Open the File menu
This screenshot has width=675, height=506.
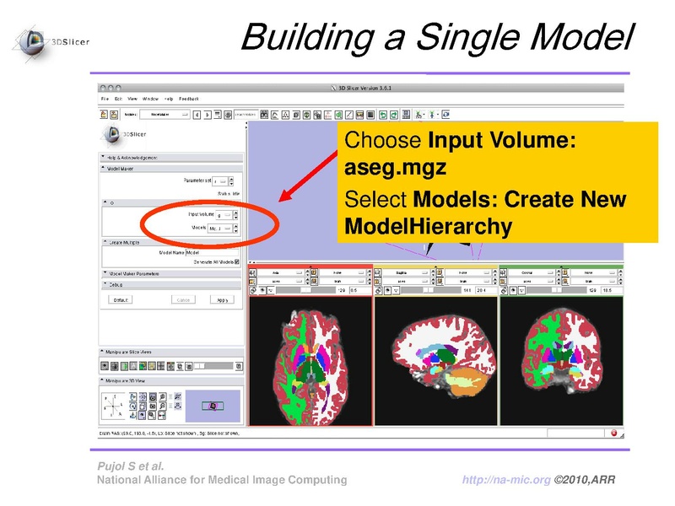tap(105, 99)
